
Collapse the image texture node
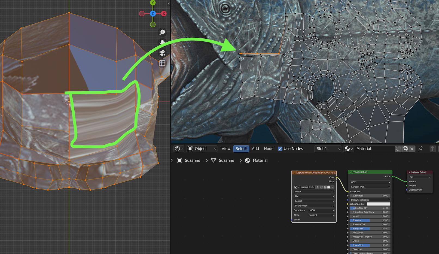294,173
